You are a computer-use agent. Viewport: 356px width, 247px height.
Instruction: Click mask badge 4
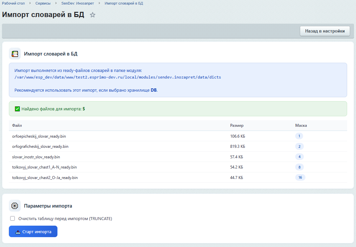coord(299,157)
